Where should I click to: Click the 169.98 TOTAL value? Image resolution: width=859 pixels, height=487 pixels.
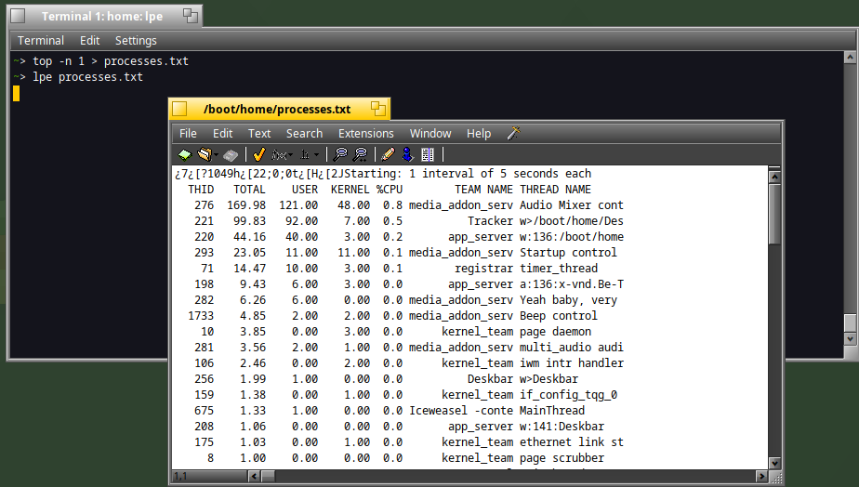tap(246, 205)
